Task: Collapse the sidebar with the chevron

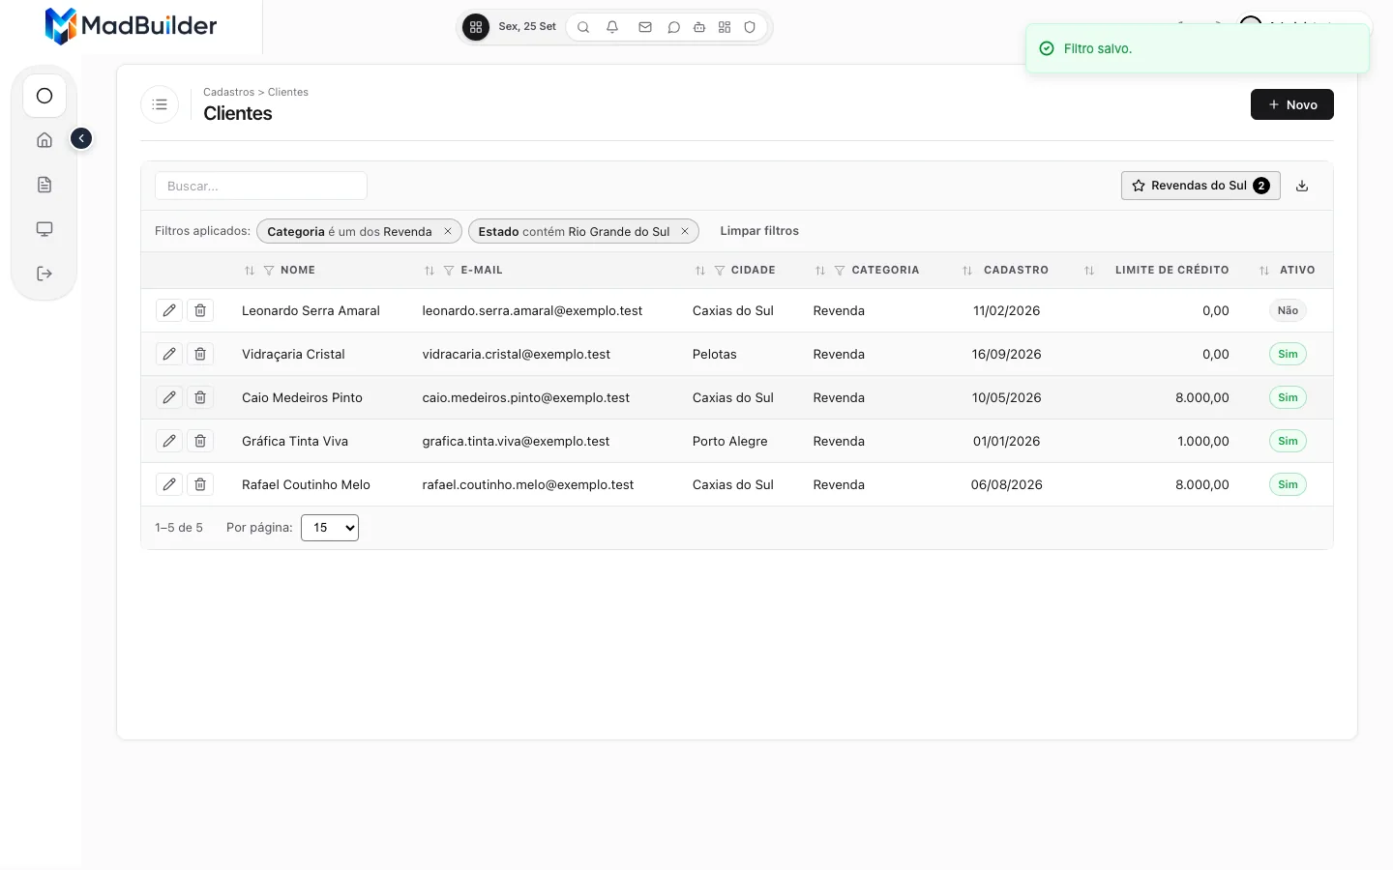Action: [81, 138]
